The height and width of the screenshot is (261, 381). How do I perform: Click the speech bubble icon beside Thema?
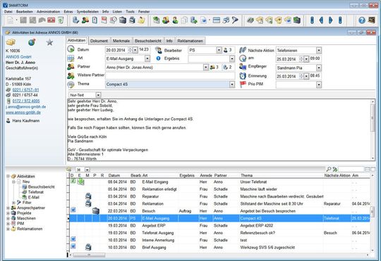71,84
